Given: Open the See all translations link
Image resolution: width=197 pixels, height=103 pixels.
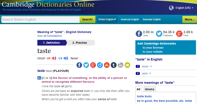Looking at the screenshot, I should tap(50, 36).
